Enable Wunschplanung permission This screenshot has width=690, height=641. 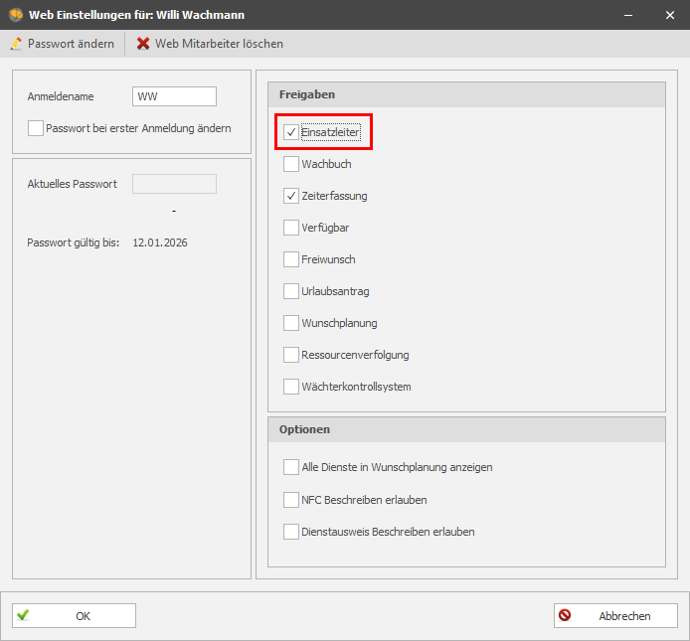(x=291, y=323)
